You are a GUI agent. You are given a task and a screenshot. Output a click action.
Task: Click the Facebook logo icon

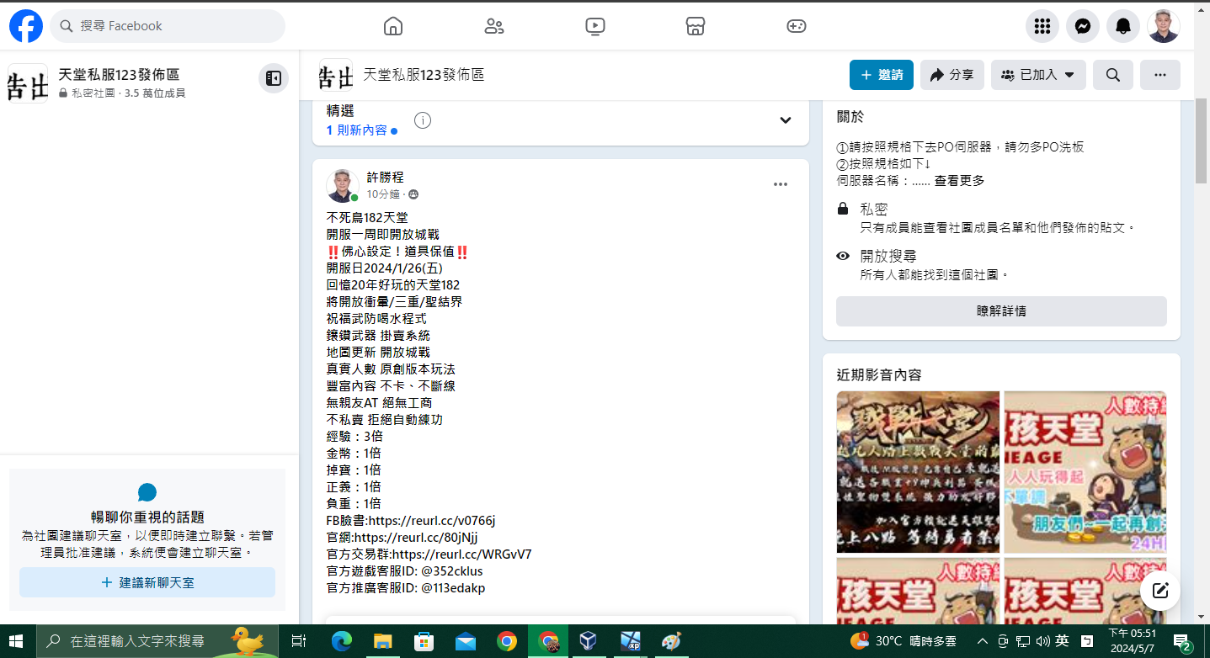pyautogui.click(x=26, y=26)
